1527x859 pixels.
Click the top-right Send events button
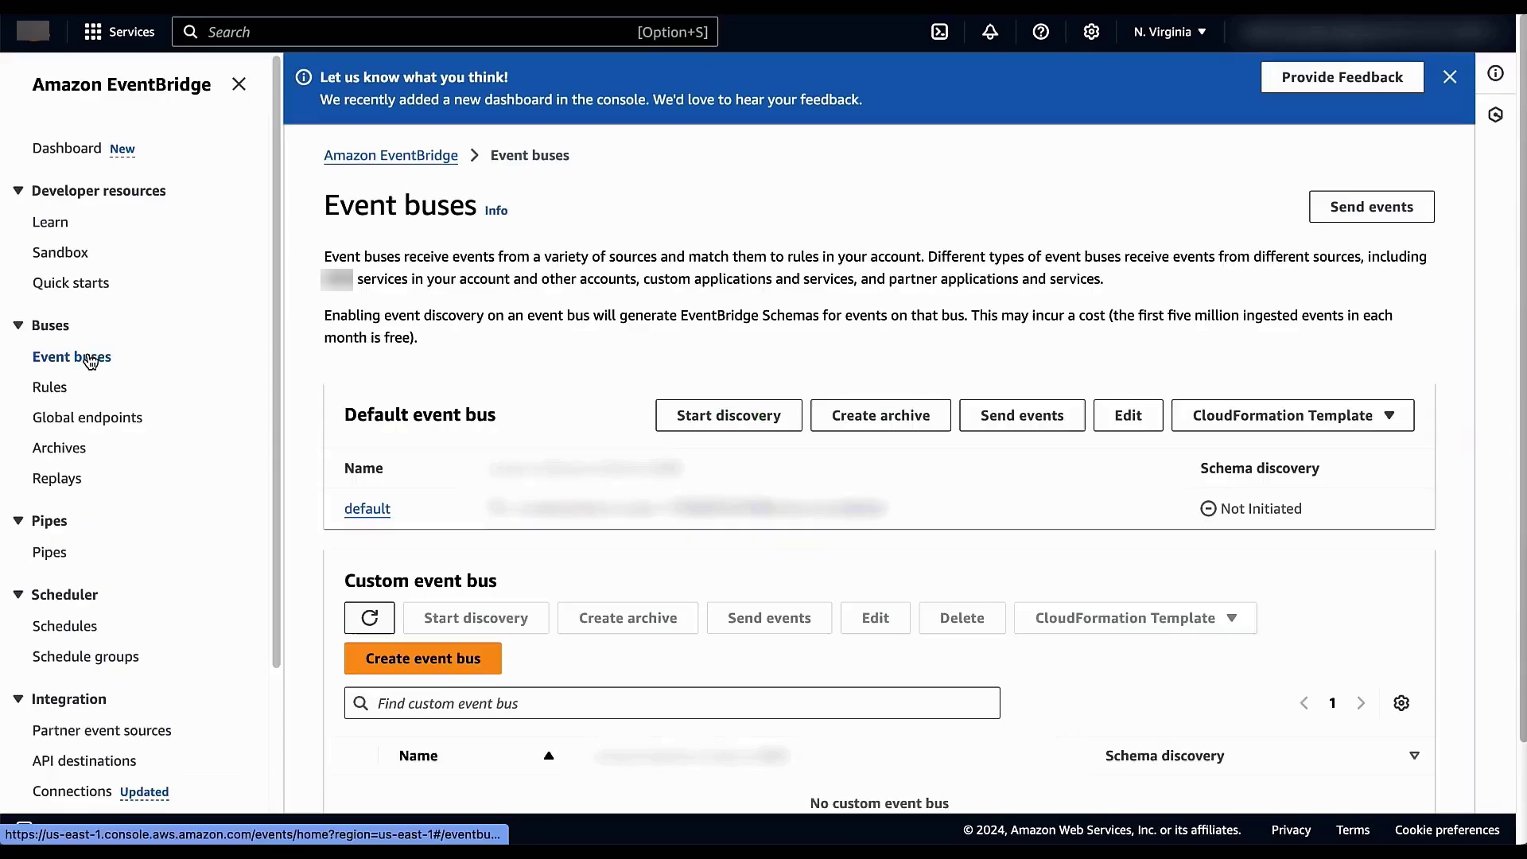pyautogui.click(x=1371, y=207)
